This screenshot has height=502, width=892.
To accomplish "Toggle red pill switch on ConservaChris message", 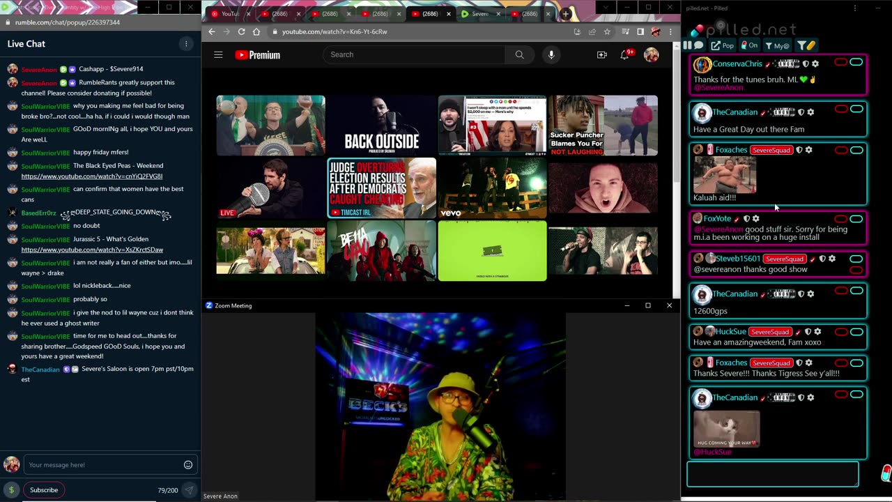I will [x=841, y=63].
